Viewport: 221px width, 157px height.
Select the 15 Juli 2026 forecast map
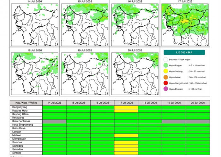click(x=85, y=25)
